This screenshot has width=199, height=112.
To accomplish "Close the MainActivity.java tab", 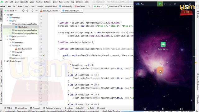I will tap(81, 11).
